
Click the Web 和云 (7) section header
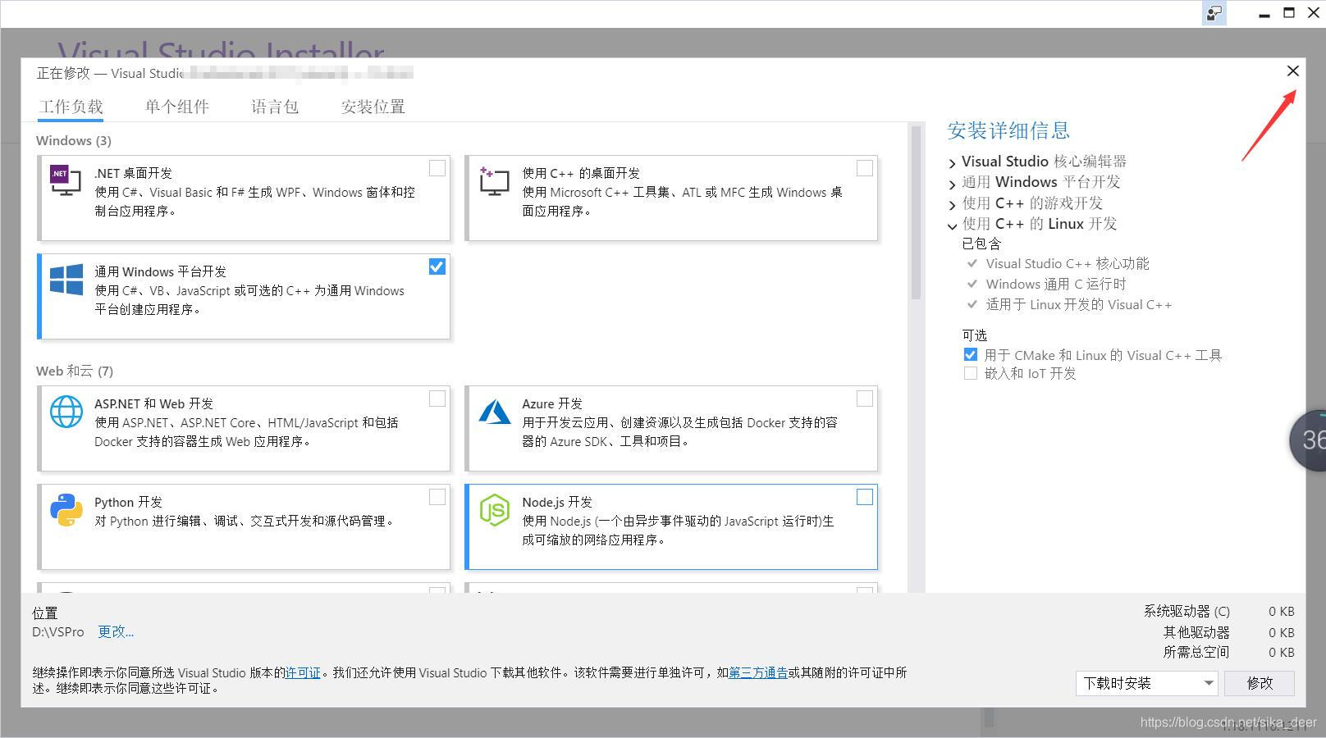(x=75, y=371)
